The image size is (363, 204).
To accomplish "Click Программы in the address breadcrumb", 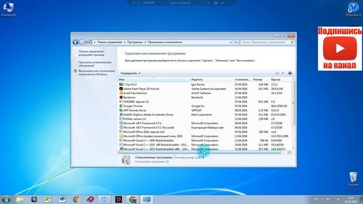I will tap(135, 42).
